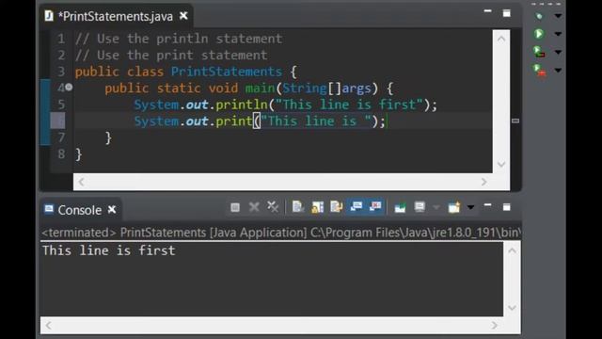Click the 'args' parameter in main signature
This screenshot has width=602, height=339.
coord(356,89)
